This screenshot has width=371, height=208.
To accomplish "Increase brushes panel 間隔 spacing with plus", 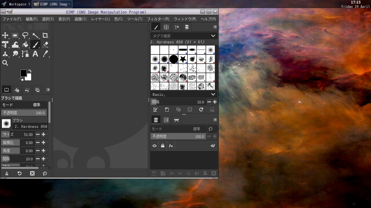I will [215, 102].
